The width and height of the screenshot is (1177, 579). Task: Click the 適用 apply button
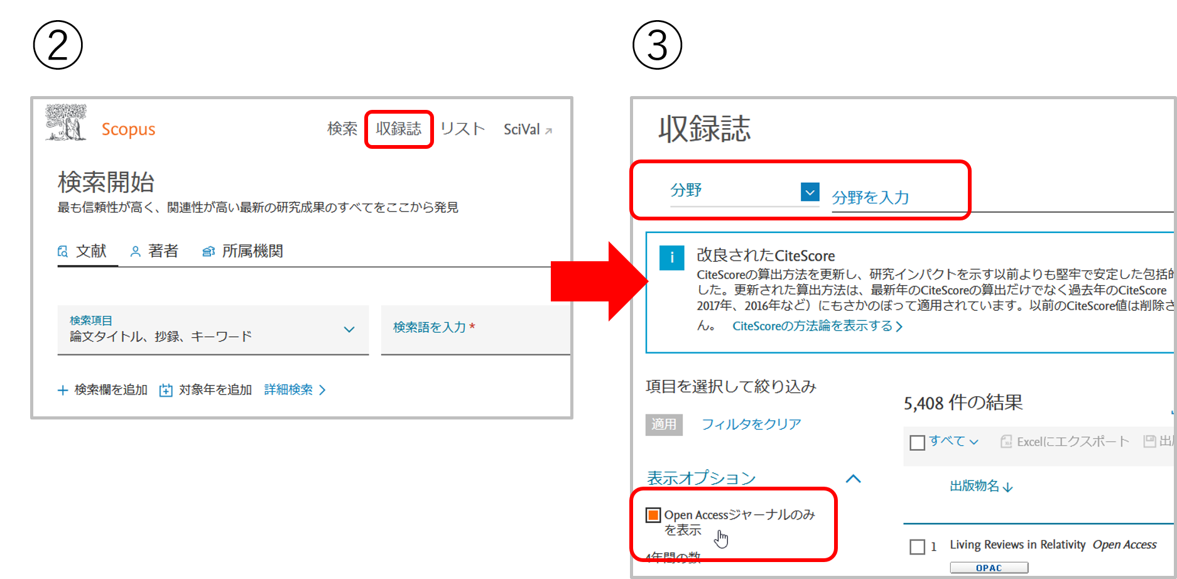[664, 425]
